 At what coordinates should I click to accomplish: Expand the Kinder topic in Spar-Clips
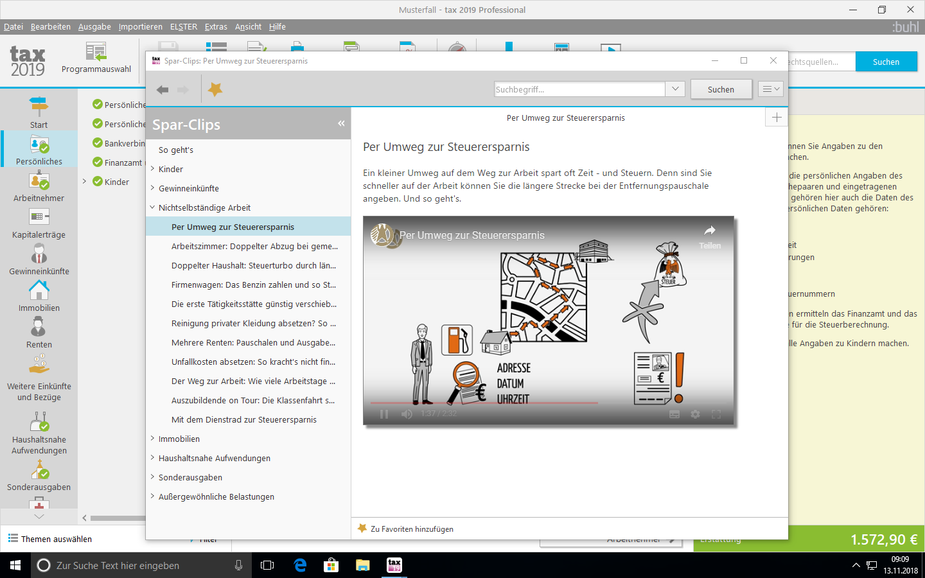coord(153,169)
